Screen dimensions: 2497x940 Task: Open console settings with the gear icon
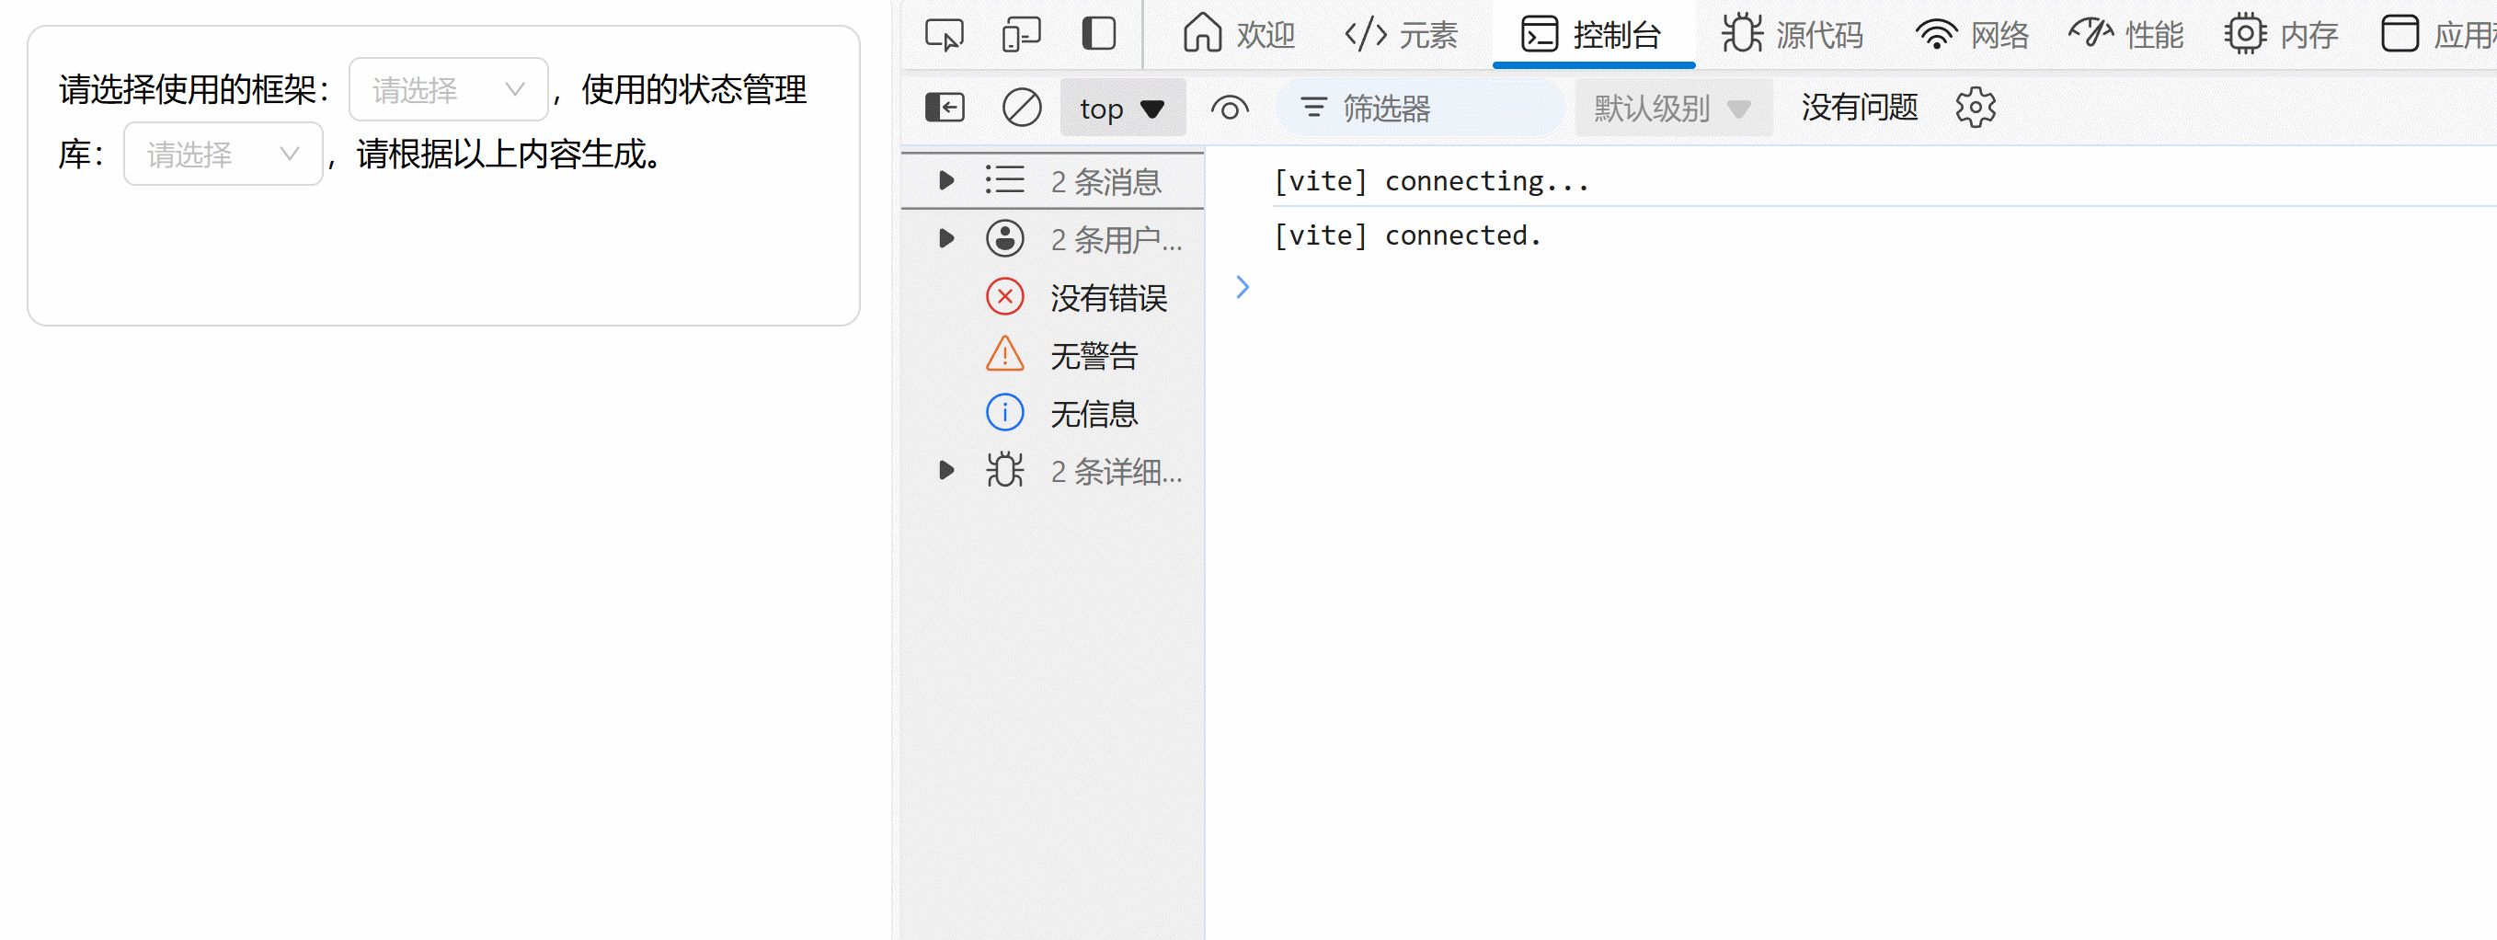pos(1976,107)
